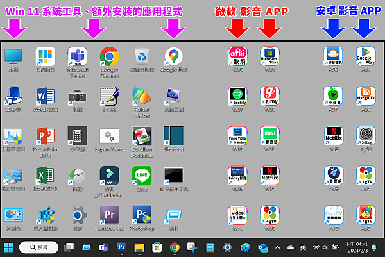The image size is (385, 257).
Task: Open Task View from the taskbar
Action: point(69,247)
